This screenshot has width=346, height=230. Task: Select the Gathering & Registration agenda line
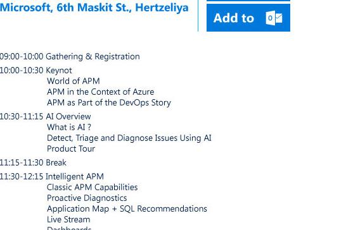click(70, 57)
